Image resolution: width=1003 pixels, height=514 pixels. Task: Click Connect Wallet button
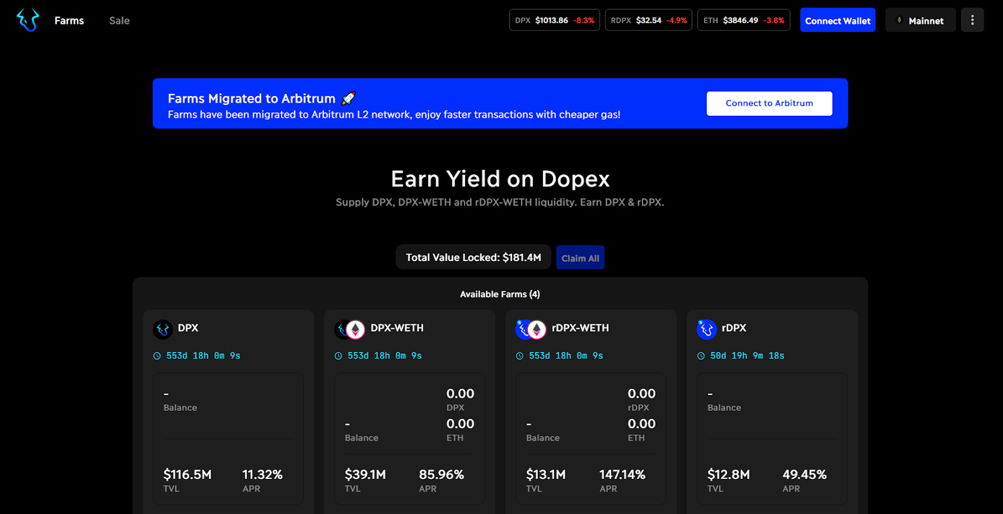point(838,20)
